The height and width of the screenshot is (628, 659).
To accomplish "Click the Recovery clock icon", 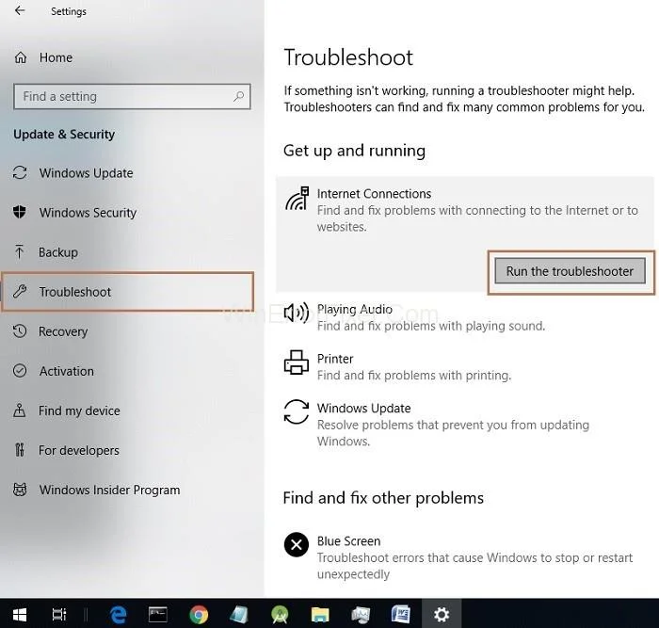I will [20, 331].
